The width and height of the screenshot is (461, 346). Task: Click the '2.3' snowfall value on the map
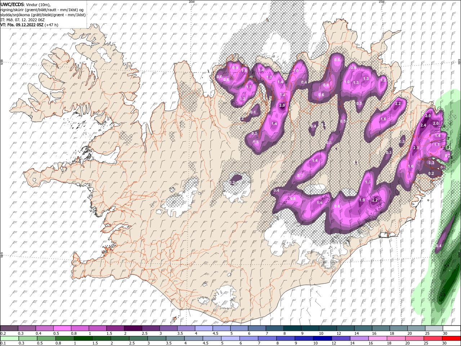416,148
